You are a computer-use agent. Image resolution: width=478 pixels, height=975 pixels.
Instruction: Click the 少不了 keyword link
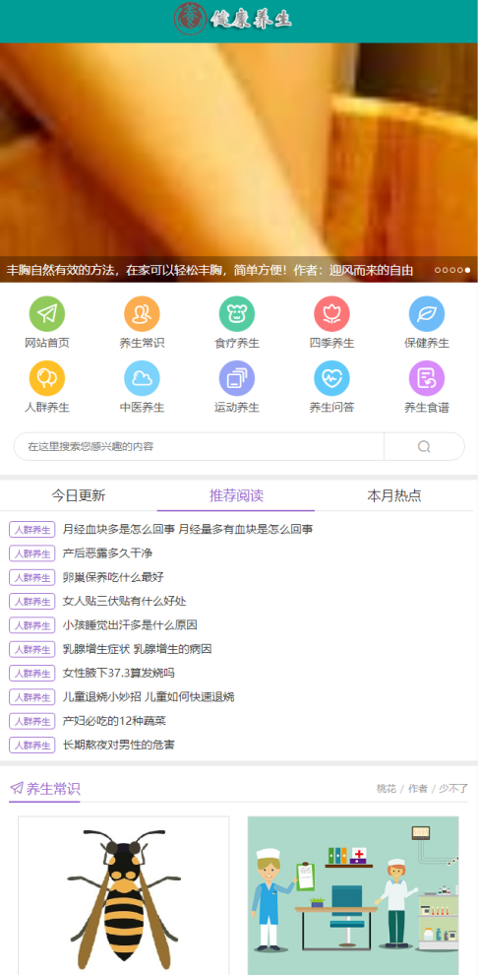pos(453,789)
